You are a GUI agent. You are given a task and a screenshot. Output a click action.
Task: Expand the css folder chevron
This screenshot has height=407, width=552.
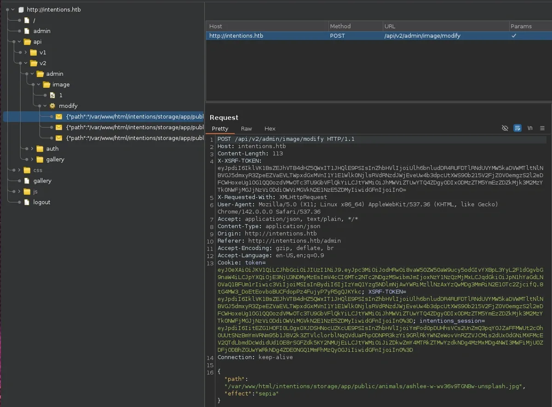19,170
